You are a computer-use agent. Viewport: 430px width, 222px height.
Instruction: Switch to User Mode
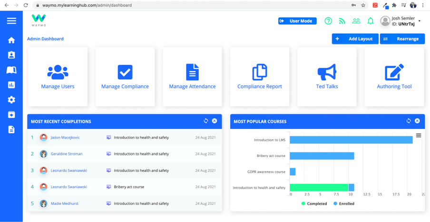click(297, 21)
